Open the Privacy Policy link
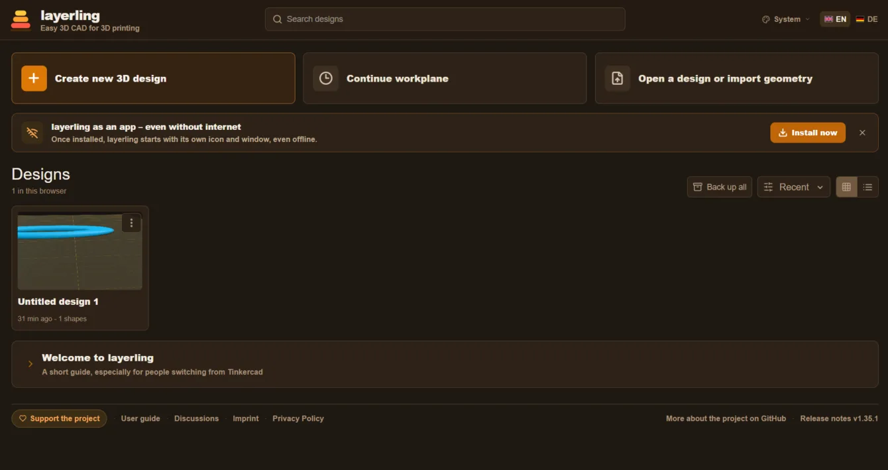 tap(298, 418)
